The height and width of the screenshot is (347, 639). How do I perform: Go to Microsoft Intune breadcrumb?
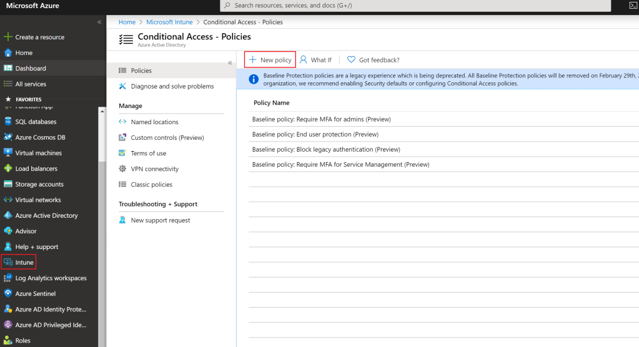pos(169,22)
